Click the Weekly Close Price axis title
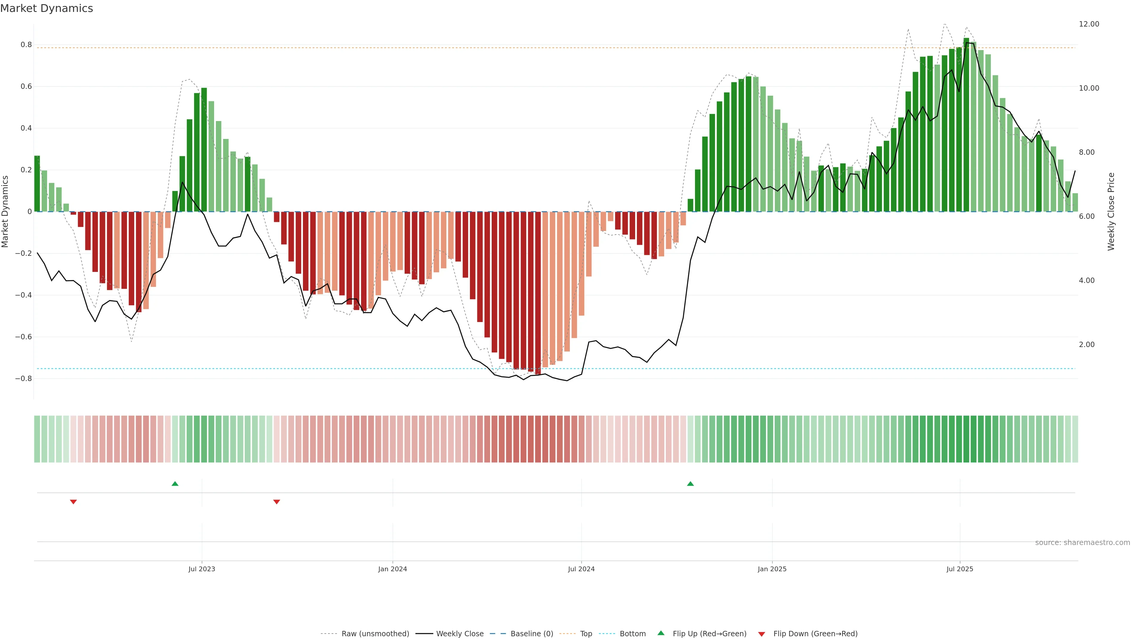This screenshot has height=644, width=1145. [x=1111, y=212]
